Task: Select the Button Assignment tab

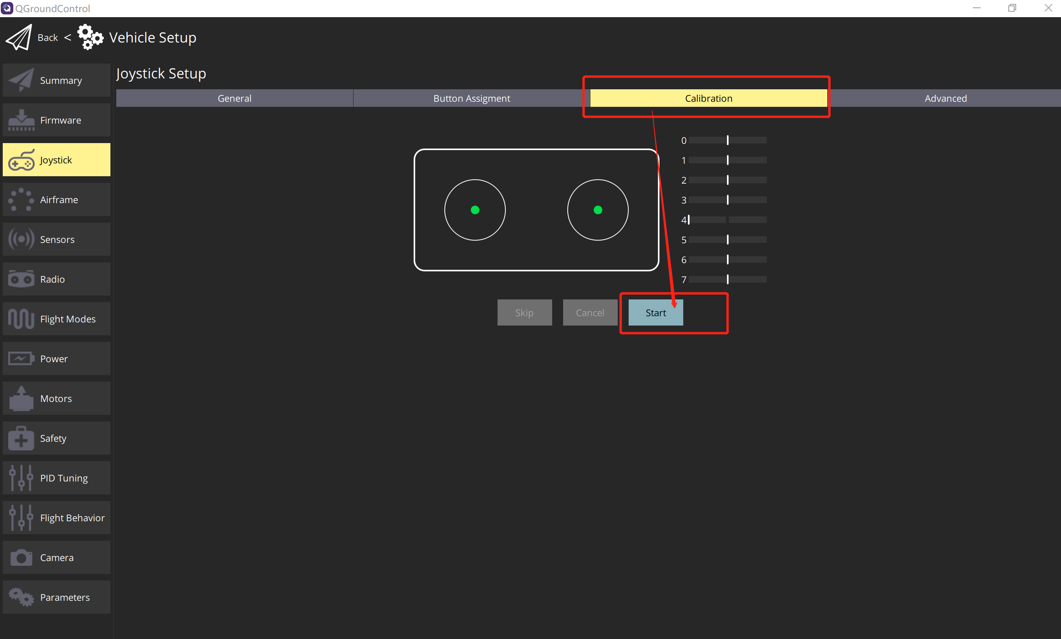Action: tap(471, 98)
